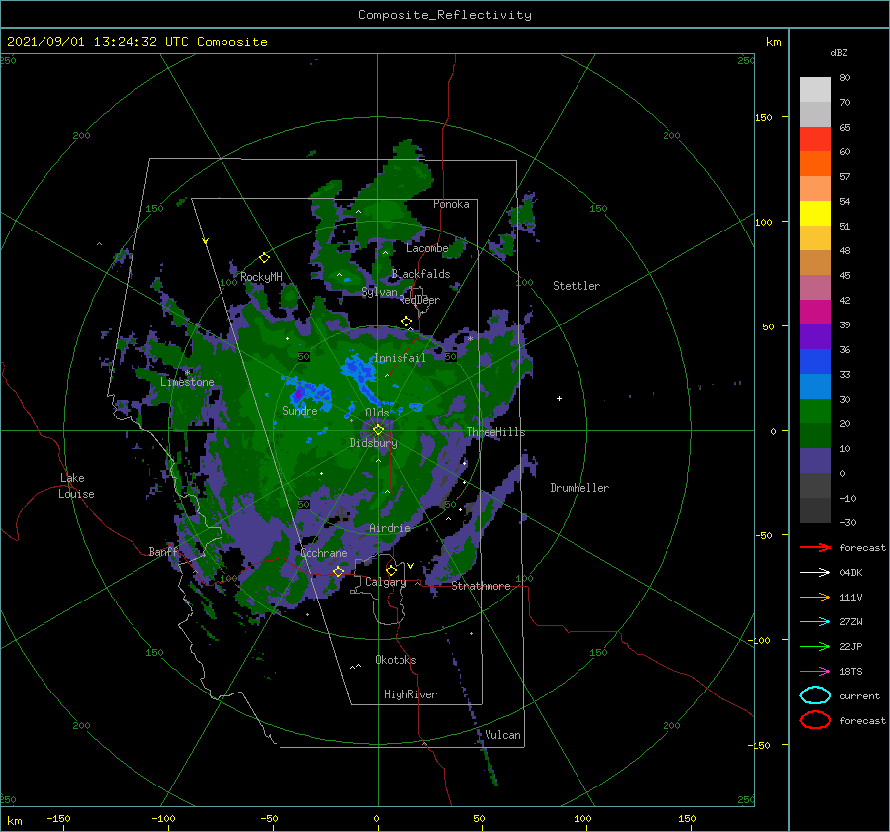890x832 pixels.
Task: Select the Vulcan label
Action: coord(503,735)
